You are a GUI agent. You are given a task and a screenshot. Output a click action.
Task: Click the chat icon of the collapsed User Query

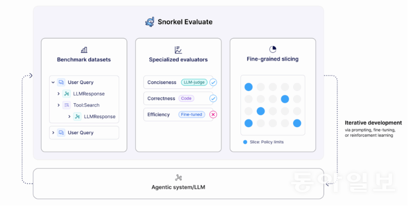(x=61, y=133)
